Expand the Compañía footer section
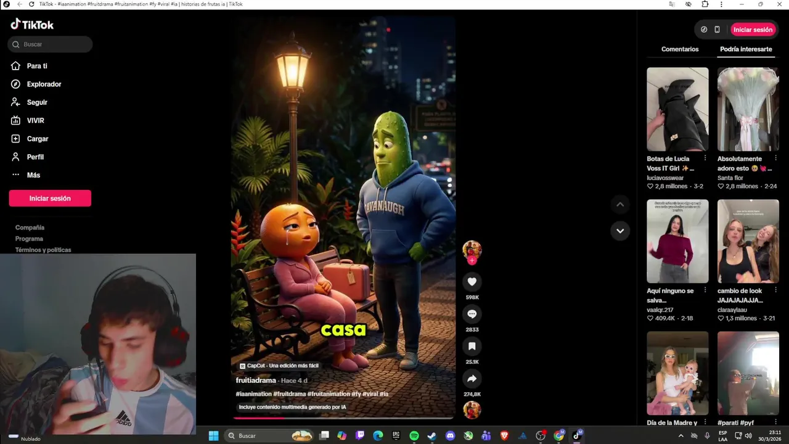 pyautogui.click(x=30, y=228)
